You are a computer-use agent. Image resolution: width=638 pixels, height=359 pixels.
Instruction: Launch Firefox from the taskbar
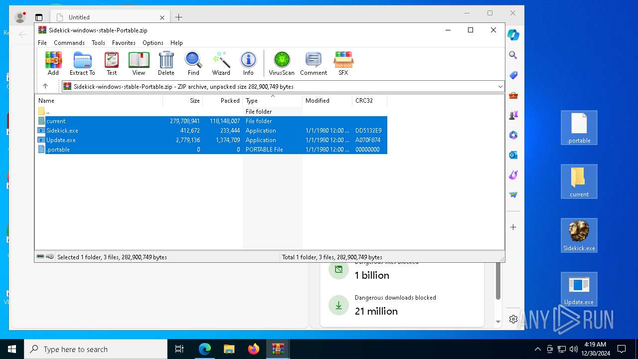tap(254, 349)
